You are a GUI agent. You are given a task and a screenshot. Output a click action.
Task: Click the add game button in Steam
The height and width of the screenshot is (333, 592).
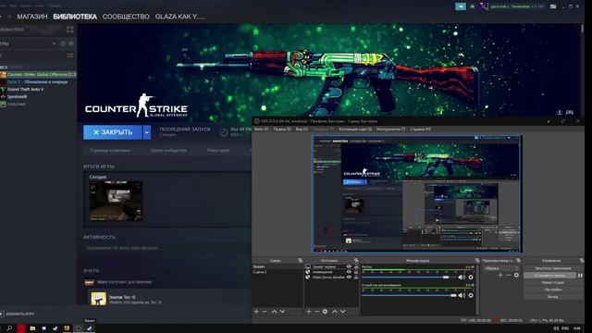[18, 314]
